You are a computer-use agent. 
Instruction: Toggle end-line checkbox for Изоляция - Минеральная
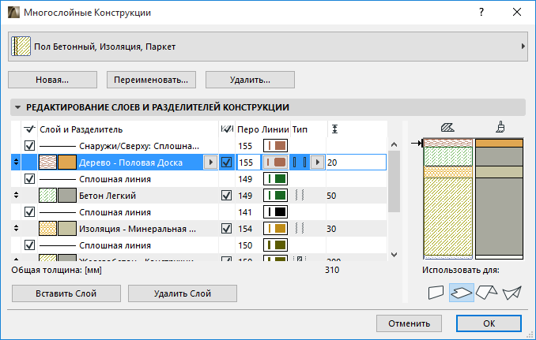click(x=227, y=229)
